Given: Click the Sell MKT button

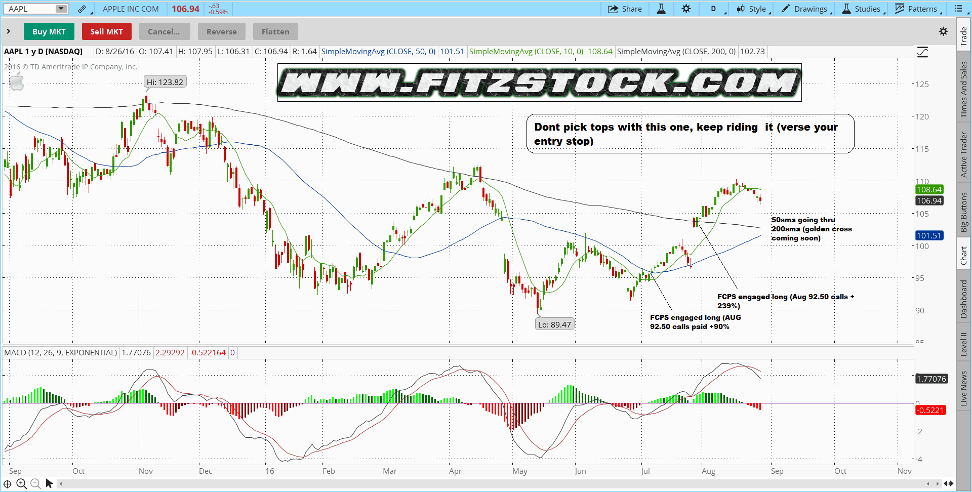Looking at the screenshot, I should click(106, 31).
